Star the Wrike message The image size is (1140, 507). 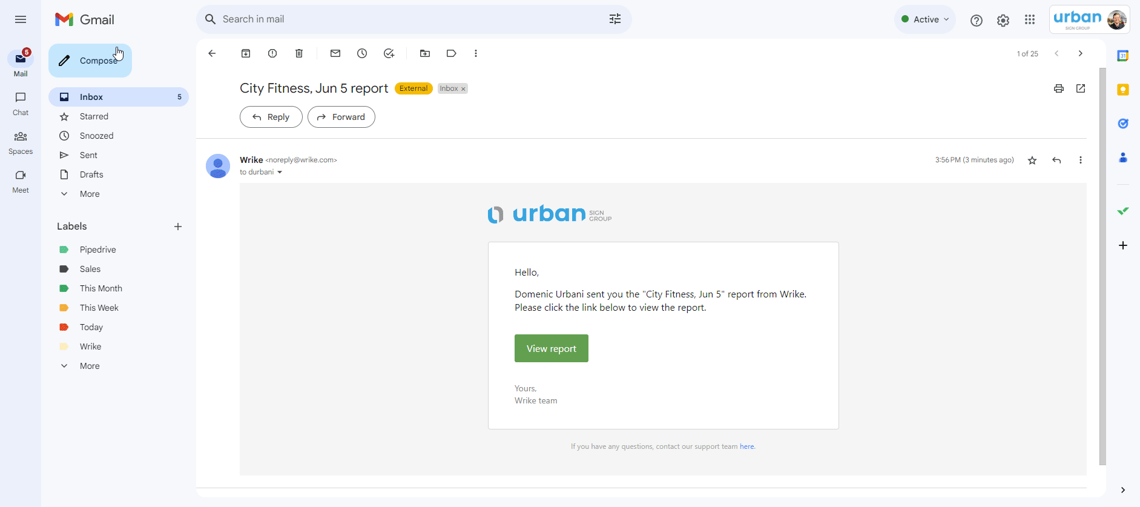tap(1032, 160)
